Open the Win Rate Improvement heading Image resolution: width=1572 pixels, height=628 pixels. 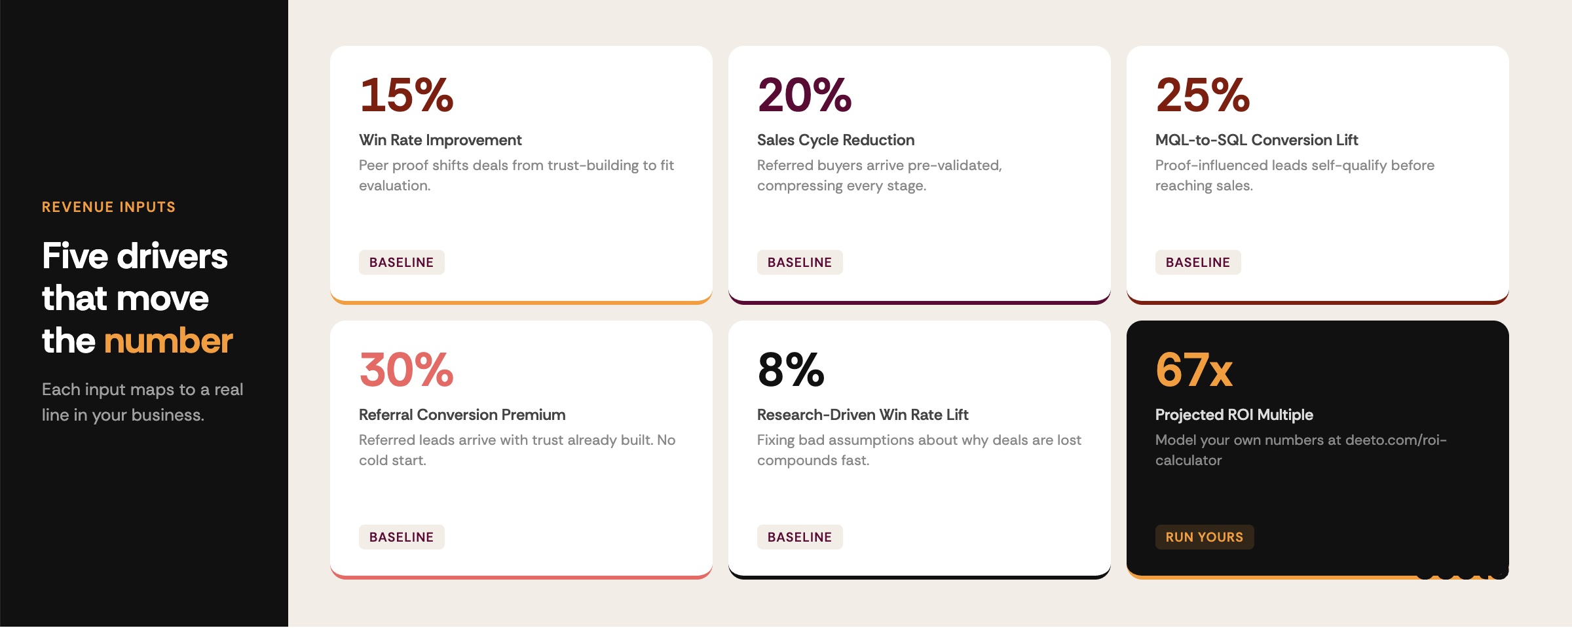click(440, 140)
